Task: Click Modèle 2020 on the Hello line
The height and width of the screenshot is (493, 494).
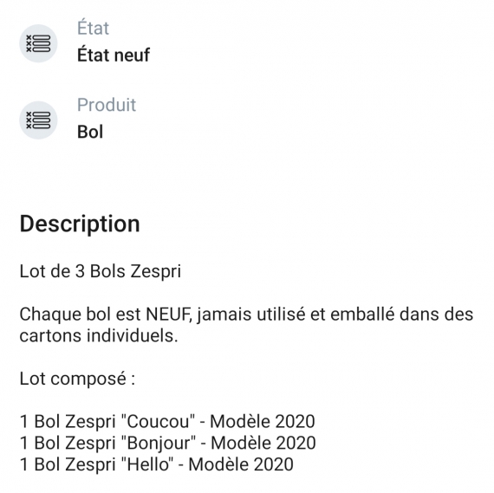Action: pos(241,464)
